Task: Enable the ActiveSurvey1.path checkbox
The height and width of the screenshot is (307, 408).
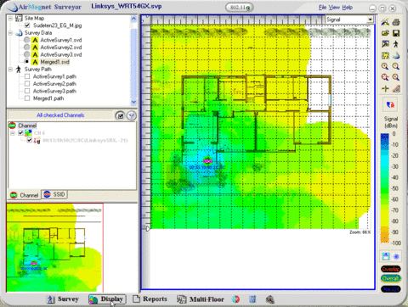Action: (27, 76)
